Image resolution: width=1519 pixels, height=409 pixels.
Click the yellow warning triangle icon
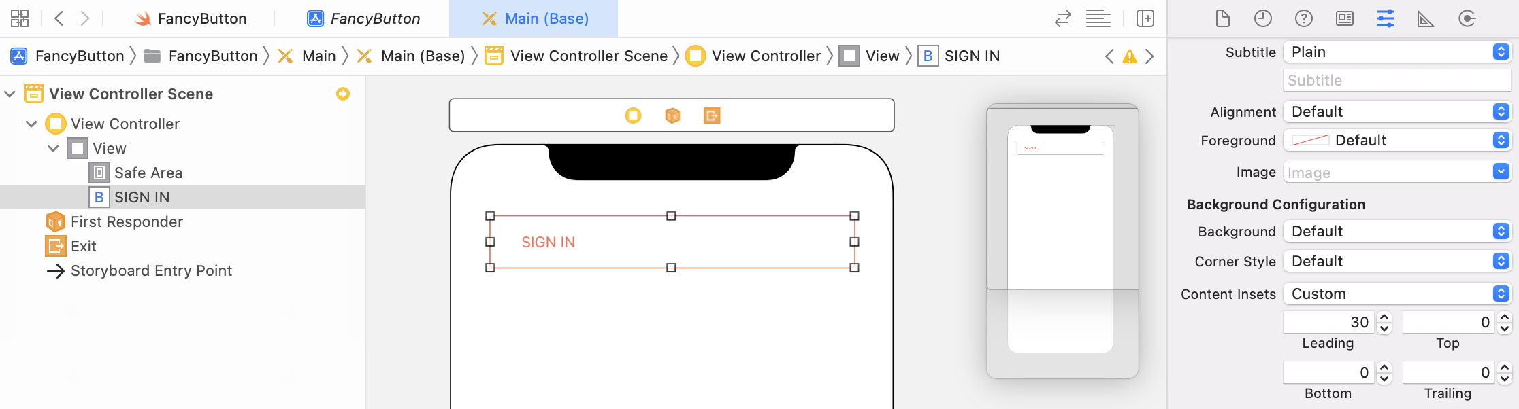point(1130,56)
